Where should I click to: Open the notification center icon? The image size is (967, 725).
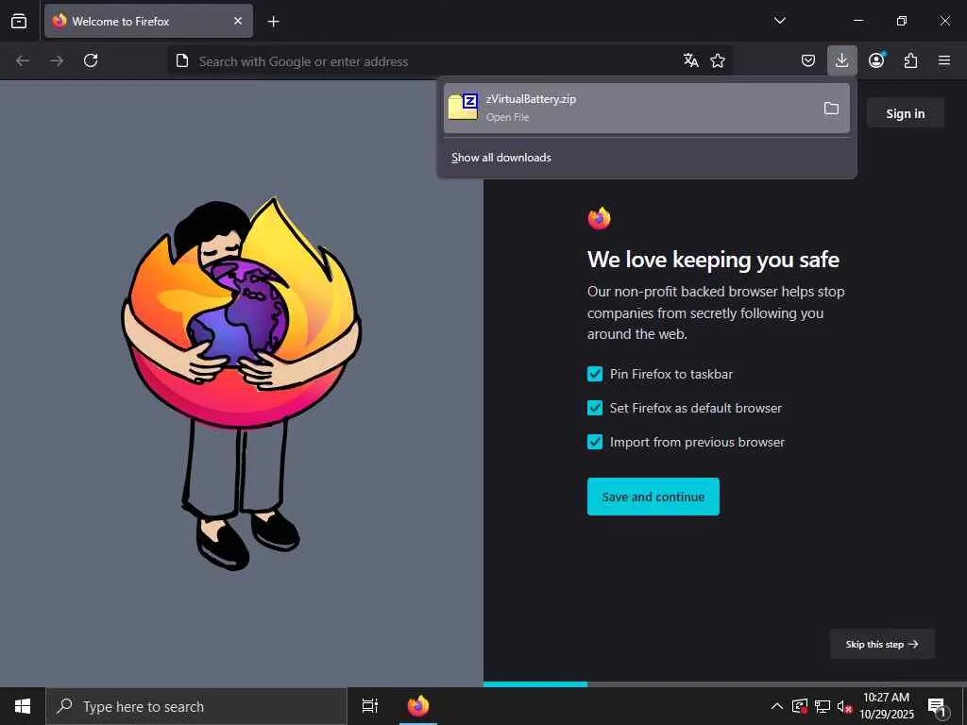pos(936,706)
